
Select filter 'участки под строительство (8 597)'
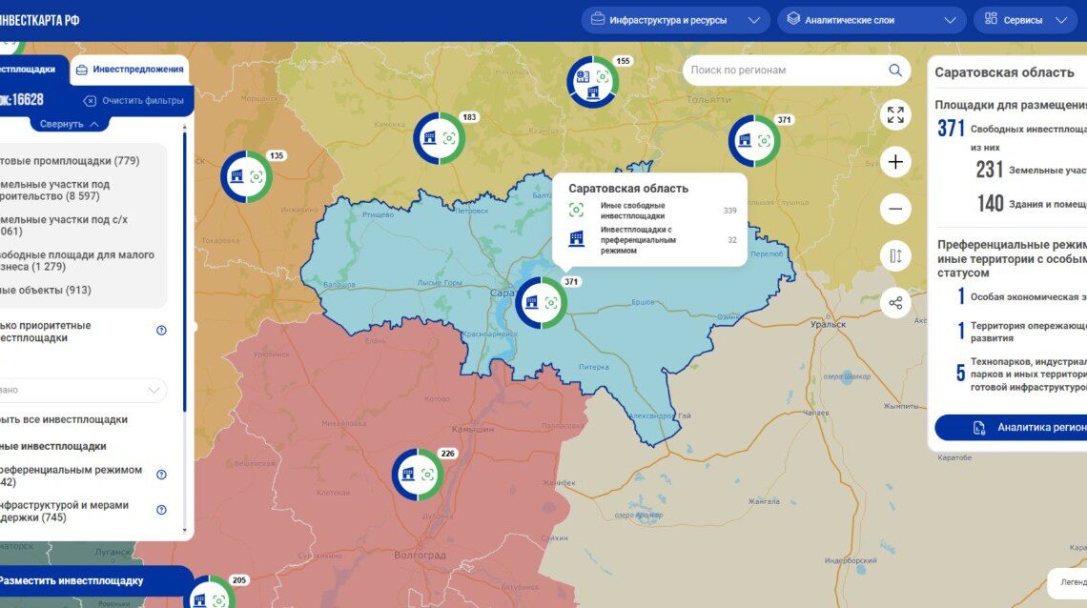[x=55, y=191]
